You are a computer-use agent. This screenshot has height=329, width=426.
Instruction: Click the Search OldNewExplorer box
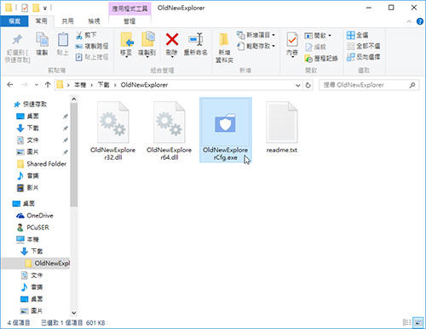pos(369,85)
